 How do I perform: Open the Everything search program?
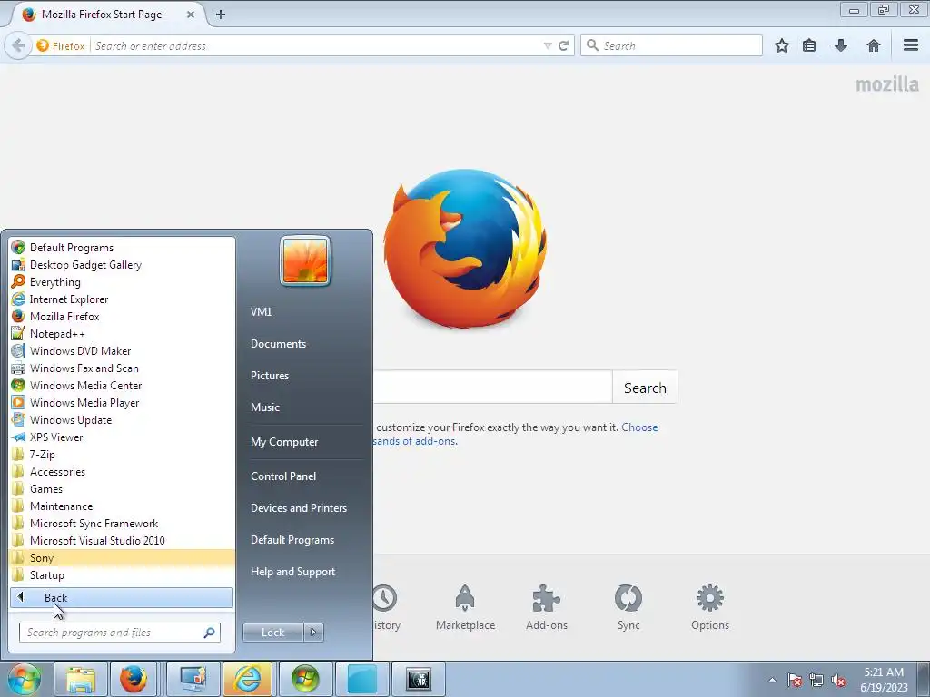(x=123, y=282)
